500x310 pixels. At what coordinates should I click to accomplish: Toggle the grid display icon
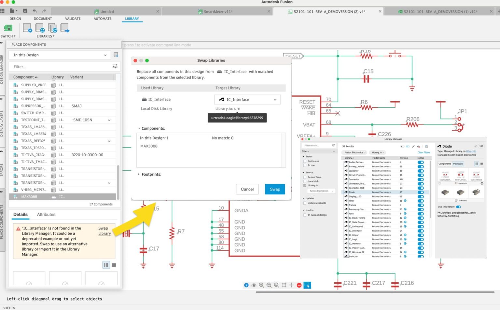[x=284, y=285]
